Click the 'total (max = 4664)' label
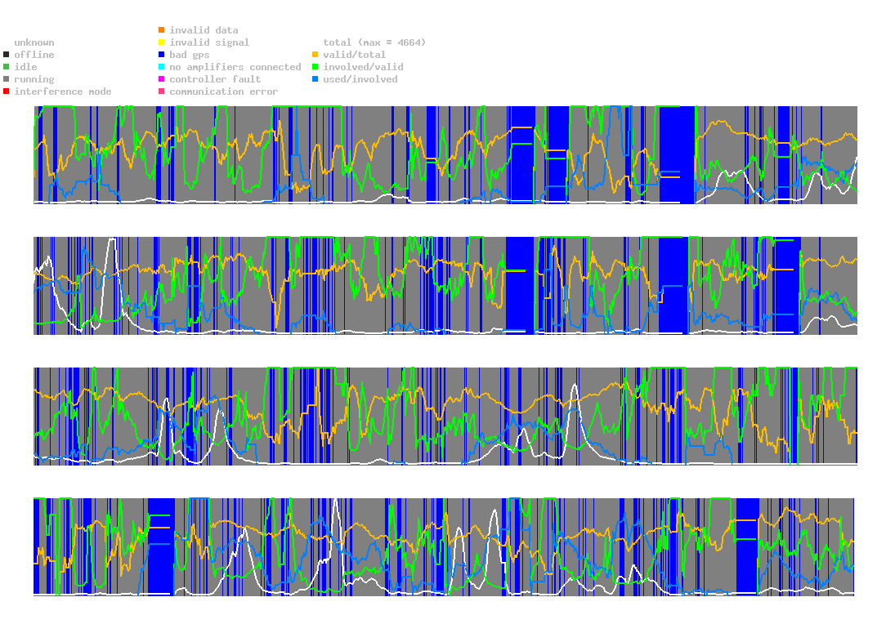 pyautogui.click(x=374, y=42)
